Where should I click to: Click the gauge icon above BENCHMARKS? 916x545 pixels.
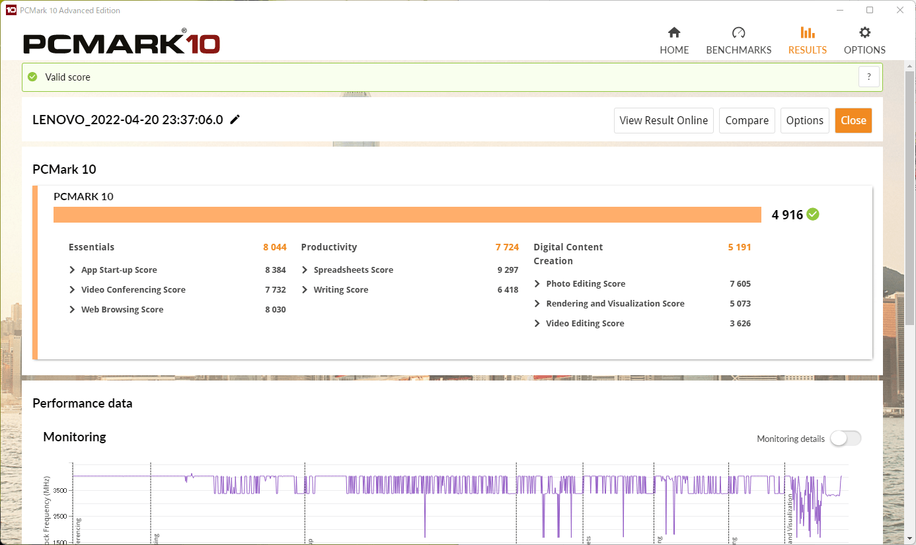coord(739,32)
